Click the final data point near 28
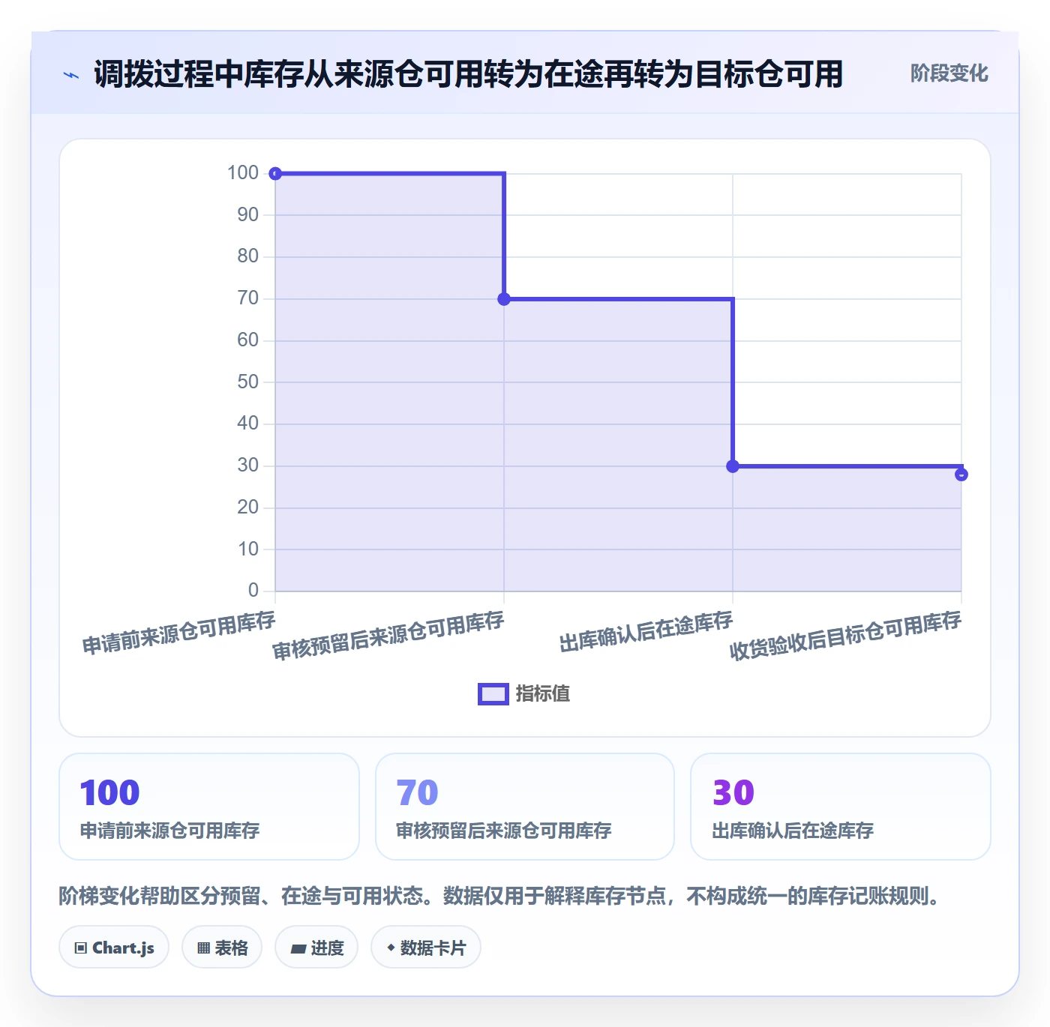Viewport: 1050px width, 1027px height. (x=961, y=475)
